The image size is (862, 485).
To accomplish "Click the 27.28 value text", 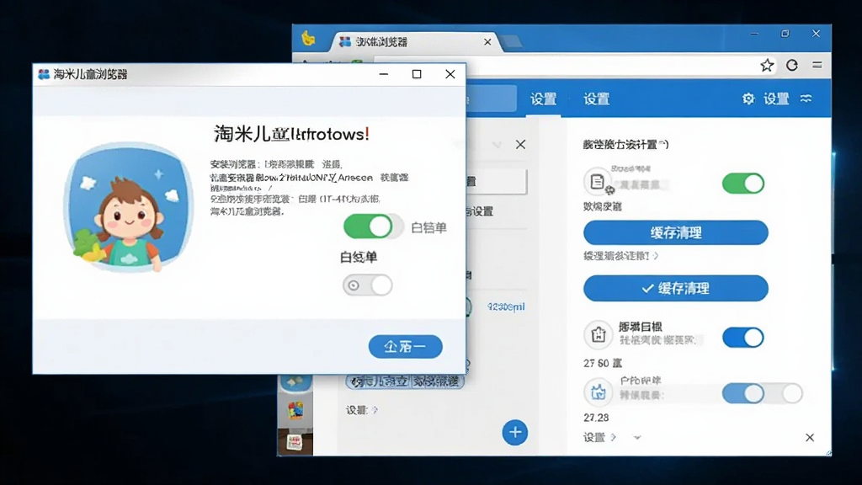I will [596, 418].
